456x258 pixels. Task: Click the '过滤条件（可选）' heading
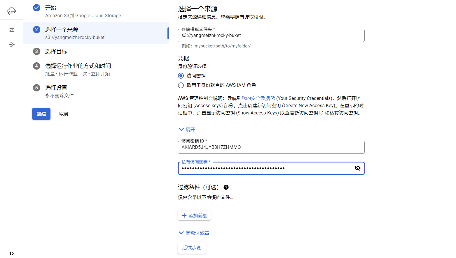198,187
